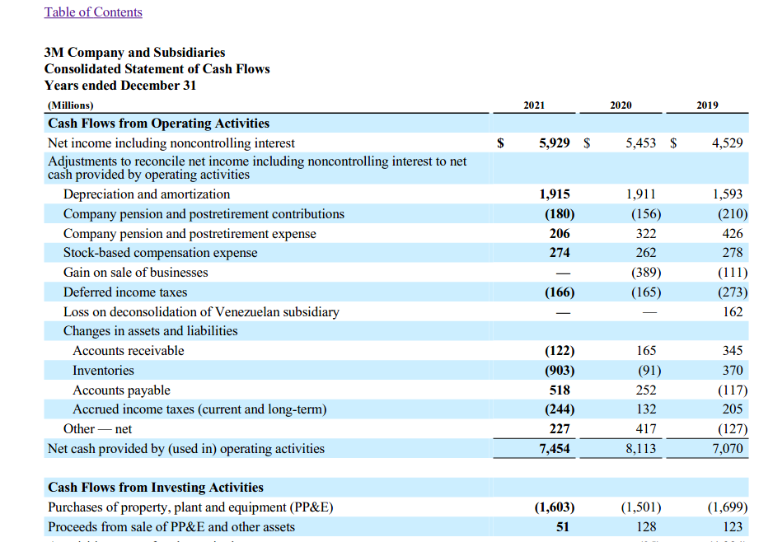The image size is (773, 542).
Task: Select the 7,070 operating cash total
Action: tap(727, 449)
